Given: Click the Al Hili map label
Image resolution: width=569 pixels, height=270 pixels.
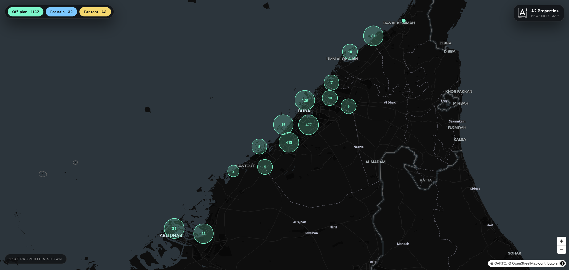Looking at the screenshot, I should pos(374,262).
